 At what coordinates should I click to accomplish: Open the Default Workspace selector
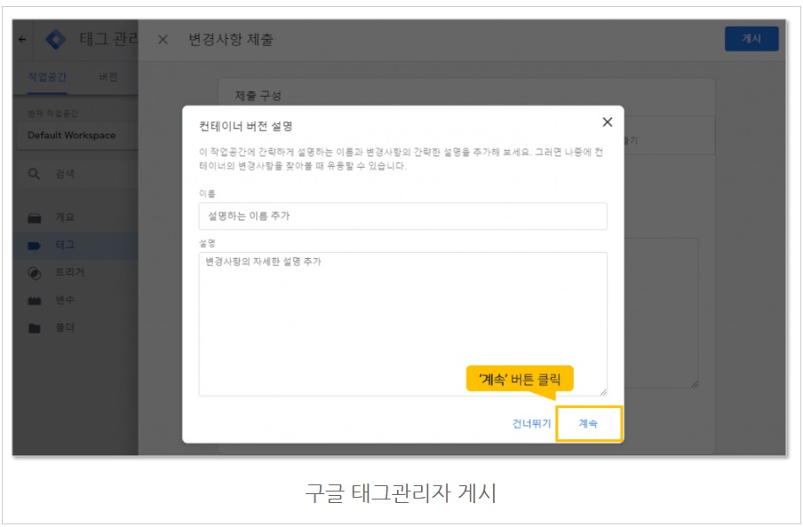(x=76, y=136)
